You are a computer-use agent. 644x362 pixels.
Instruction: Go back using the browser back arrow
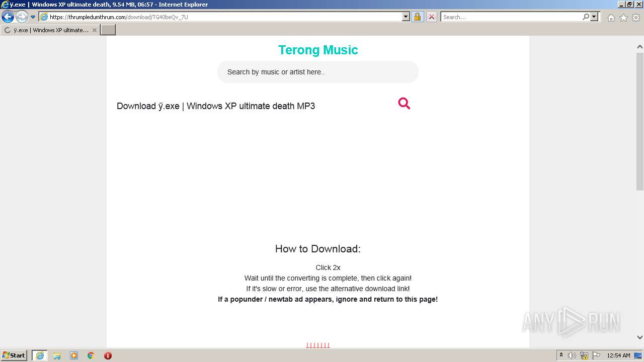tap(8, 17)
